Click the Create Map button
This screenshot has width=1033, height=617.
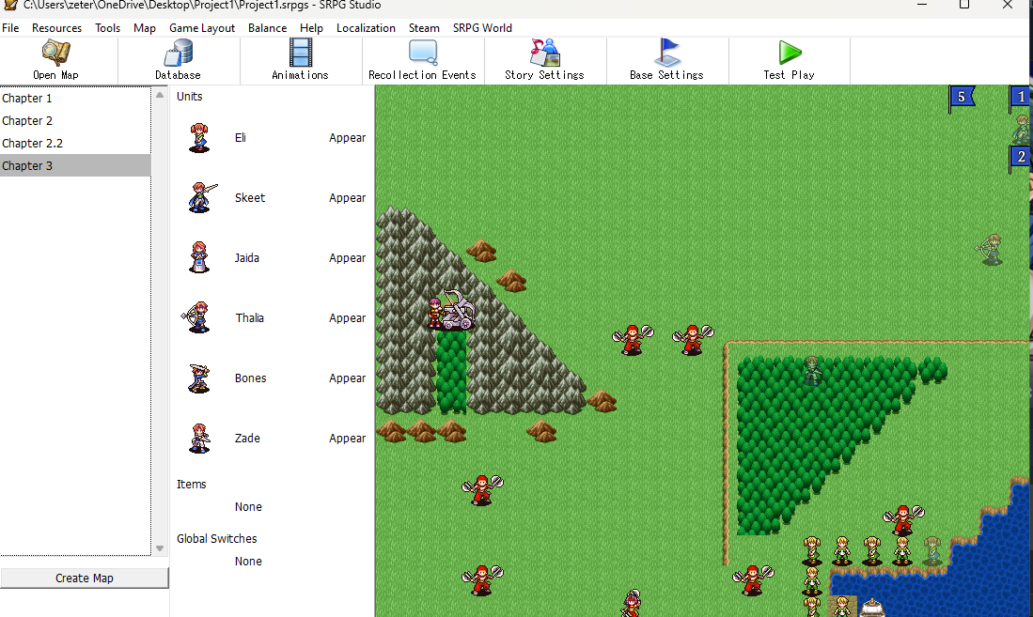[x=85, y=578]
